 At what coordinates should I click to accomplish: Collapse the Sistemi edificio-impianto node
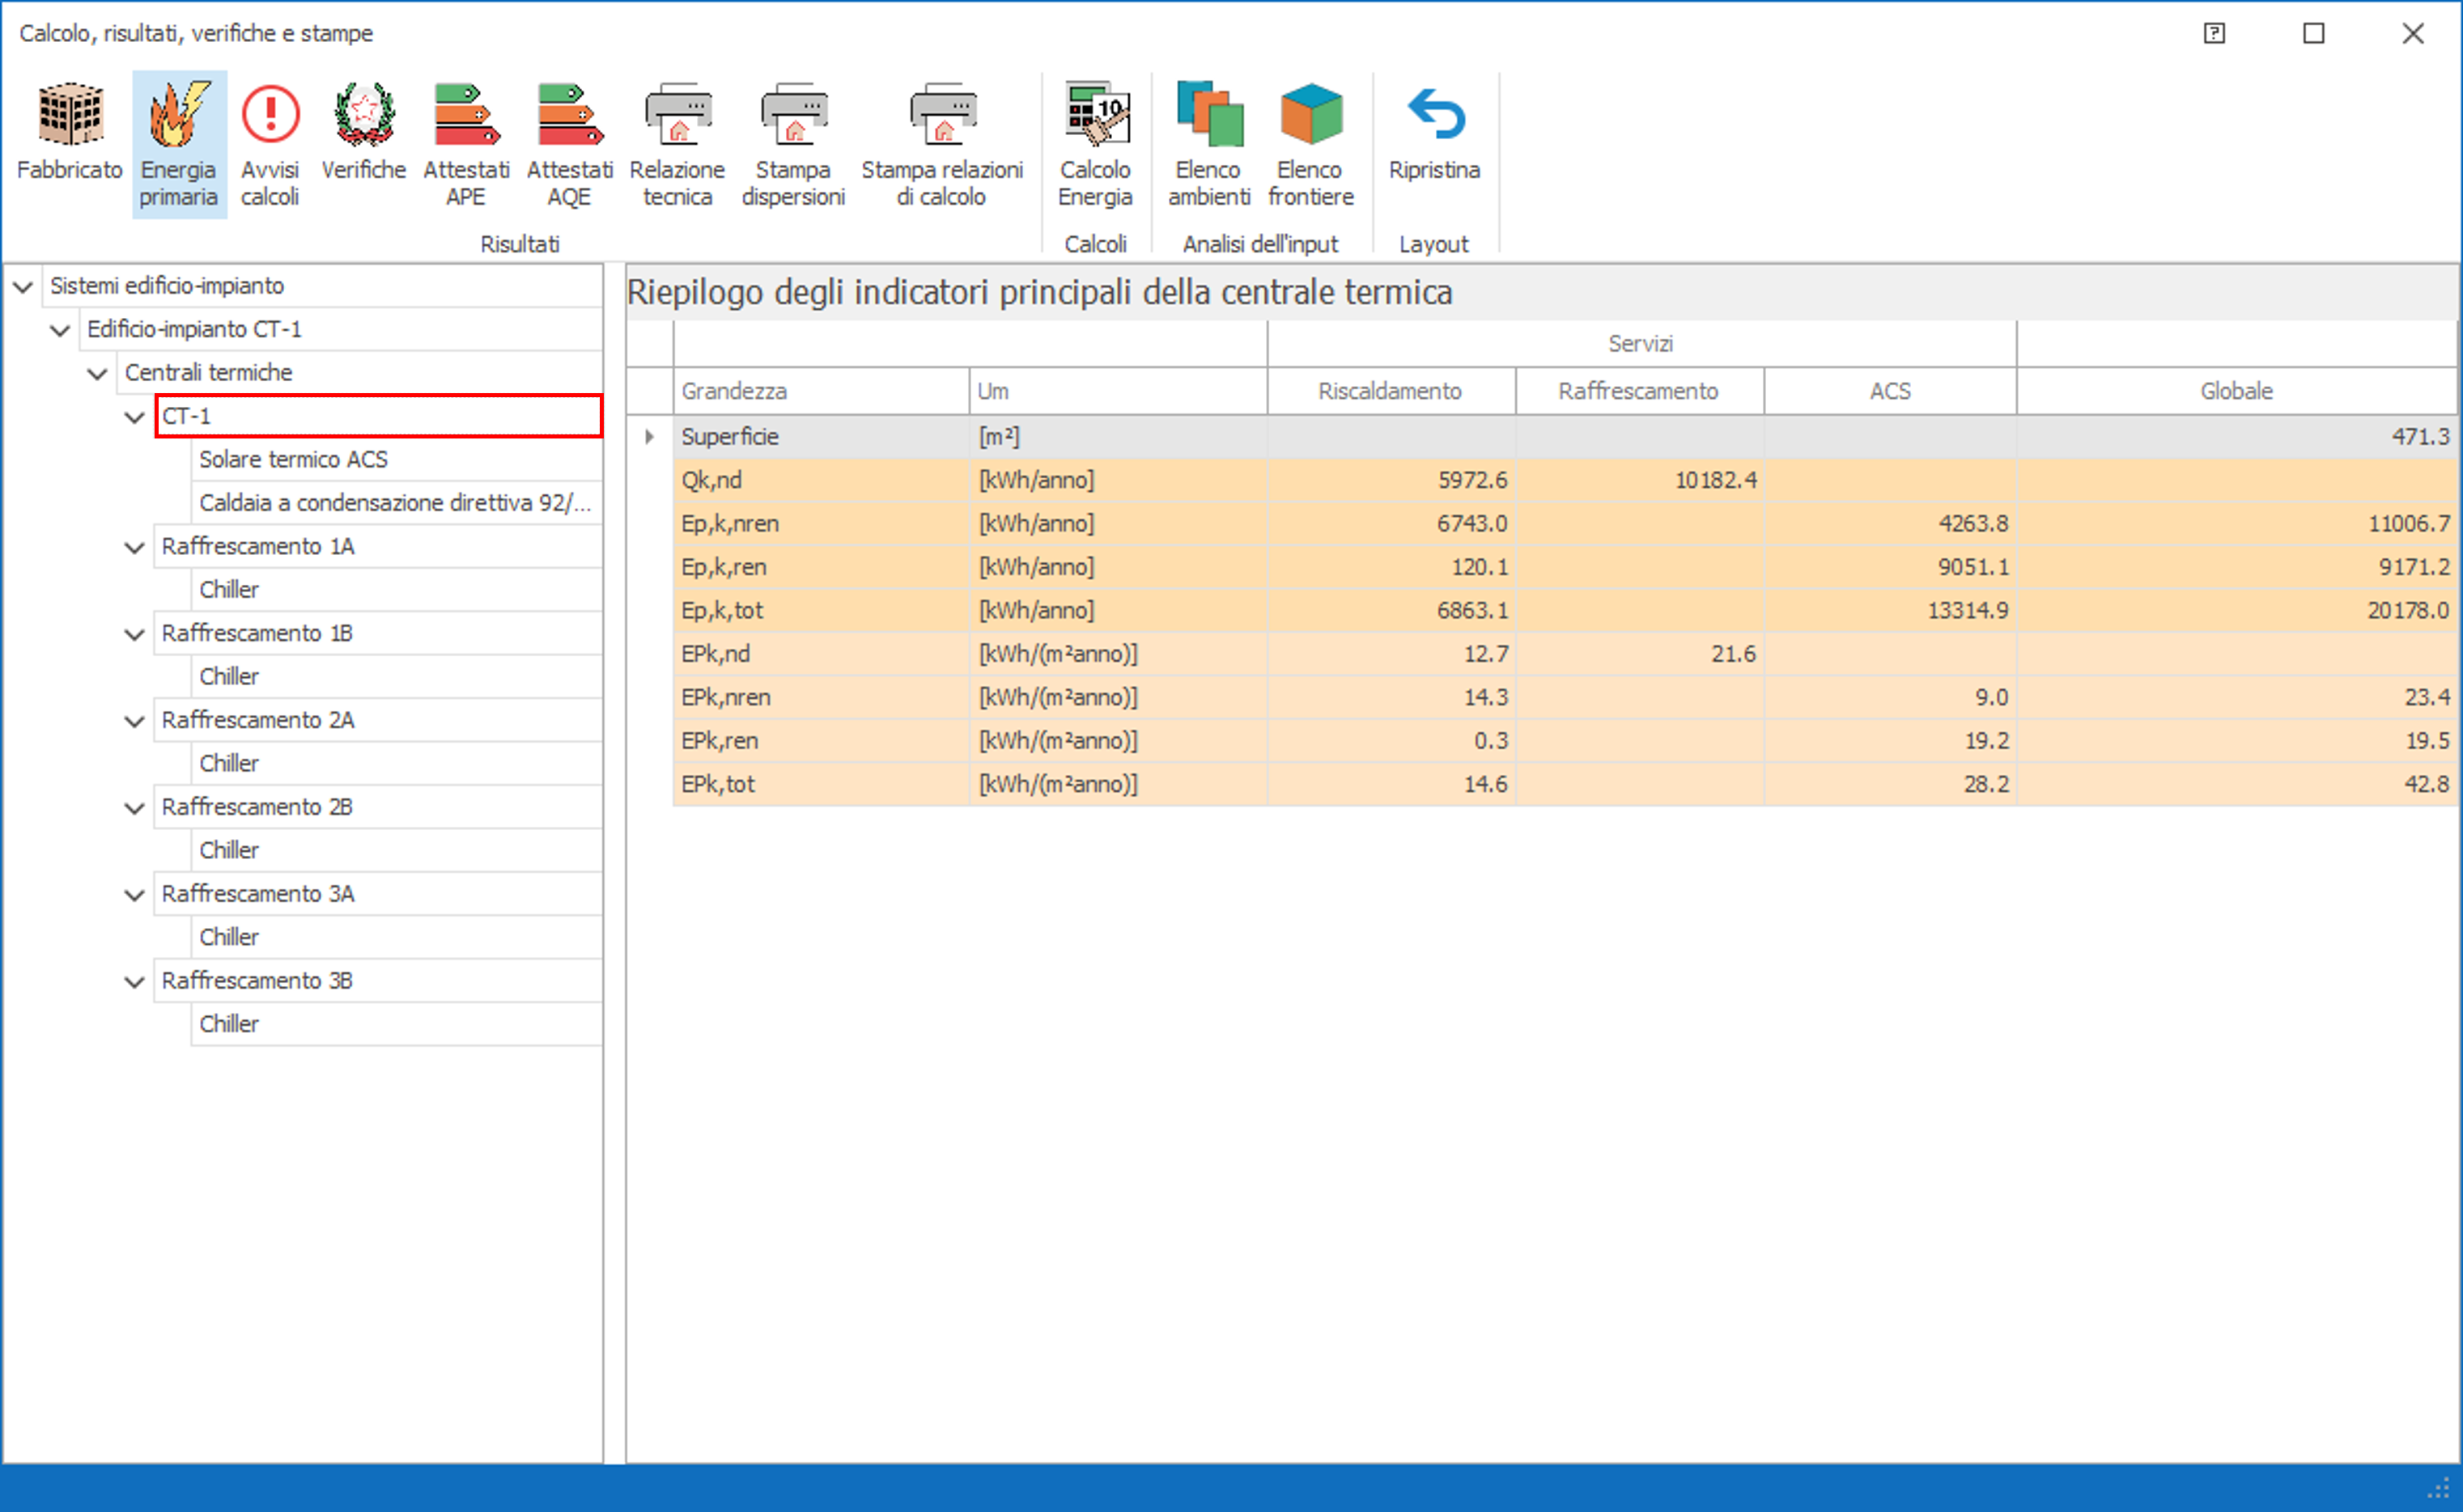[23, 287]
